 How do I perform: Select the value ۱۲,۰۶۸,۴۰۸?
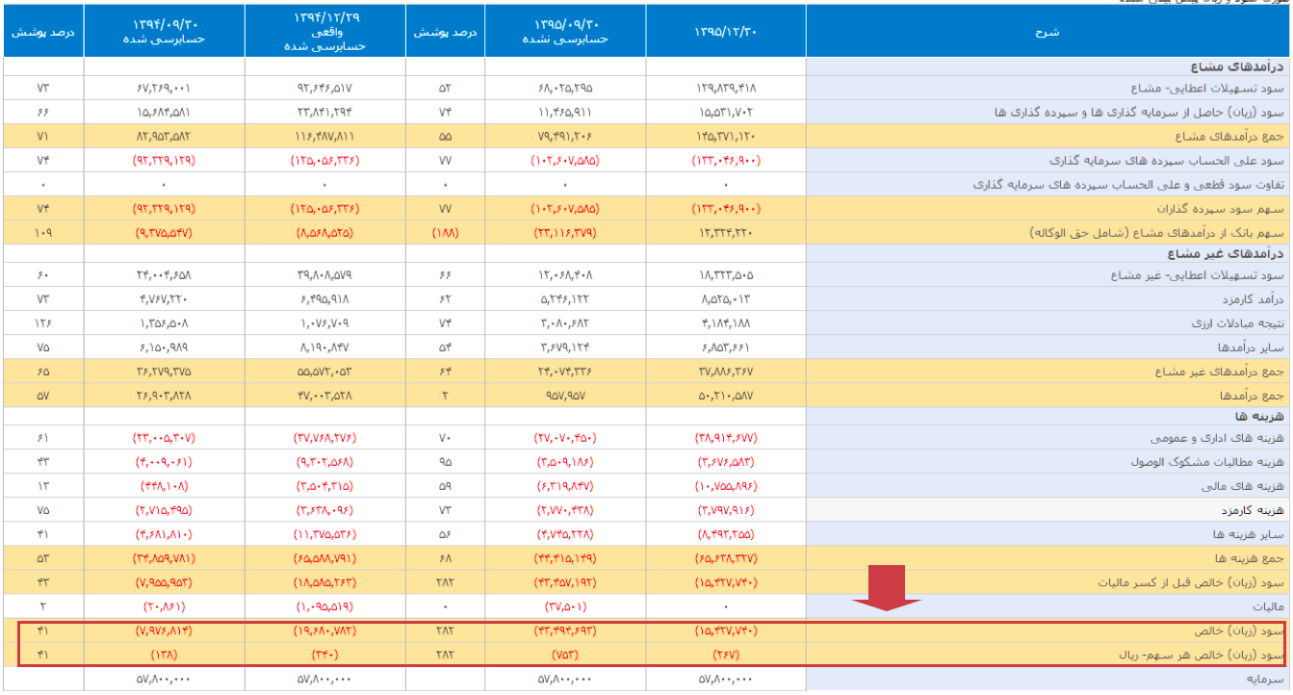click(565, 275)
